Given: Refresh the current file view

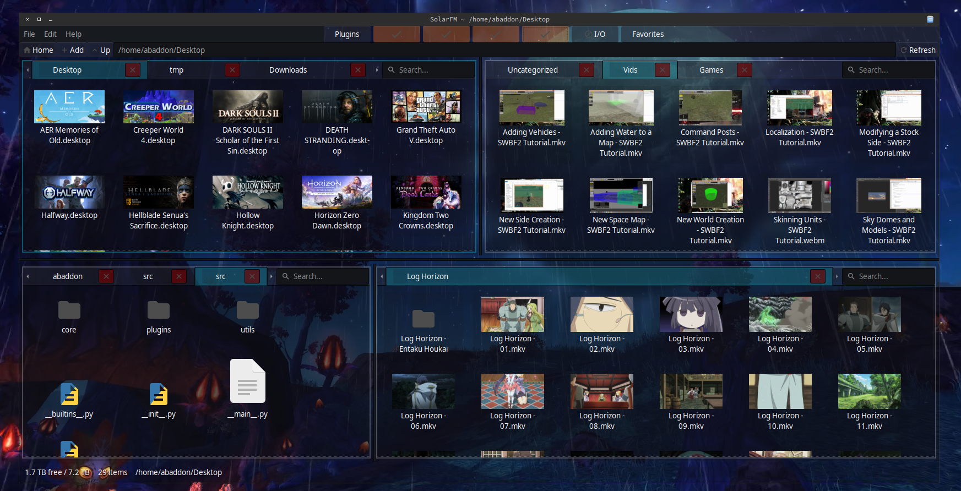Looking at the screenshot, I should pyautogui.click(x=917, y=50).
